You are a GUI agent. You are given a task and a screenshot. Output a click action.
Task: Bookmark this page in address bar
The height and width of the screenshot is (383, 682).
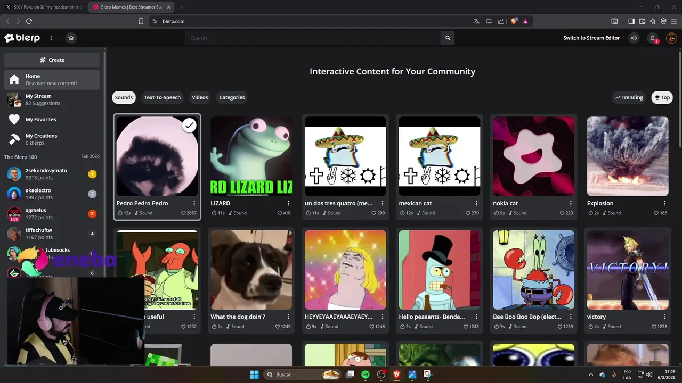point(141,21)
